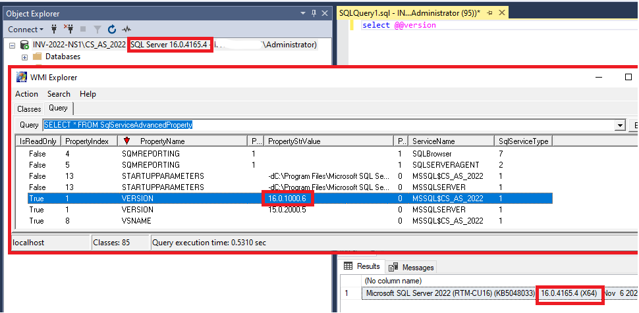
Task: Refresh the Object Explorer tree
Action: click(x=112, y=30)
